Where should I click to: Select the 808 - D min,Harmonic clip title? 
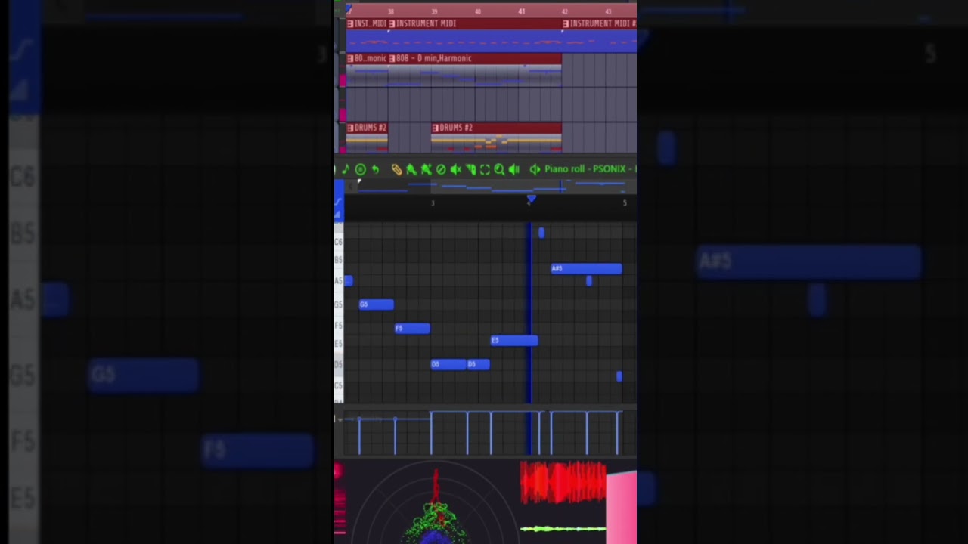(x=434, y=58)
